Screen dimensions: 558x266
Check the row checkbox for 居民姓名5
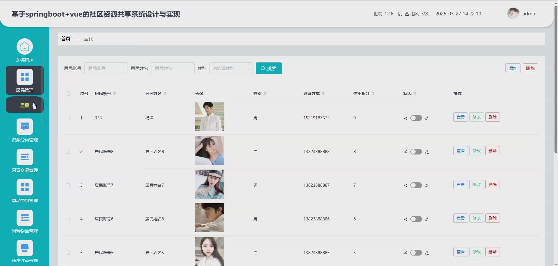point(68,253)
